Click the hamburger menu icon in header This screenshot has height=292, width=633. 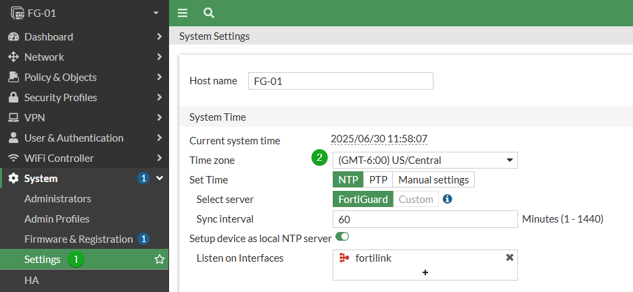click(183, 13)
